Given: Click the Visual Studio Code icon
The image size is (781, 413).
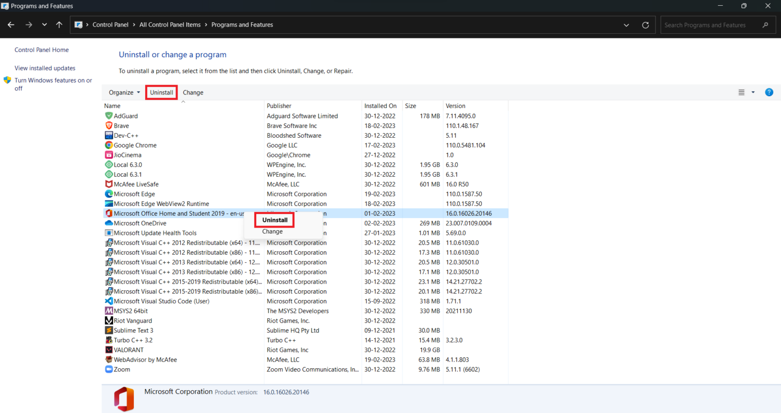Looking at the screenshot, I should [x=109, y=301].
